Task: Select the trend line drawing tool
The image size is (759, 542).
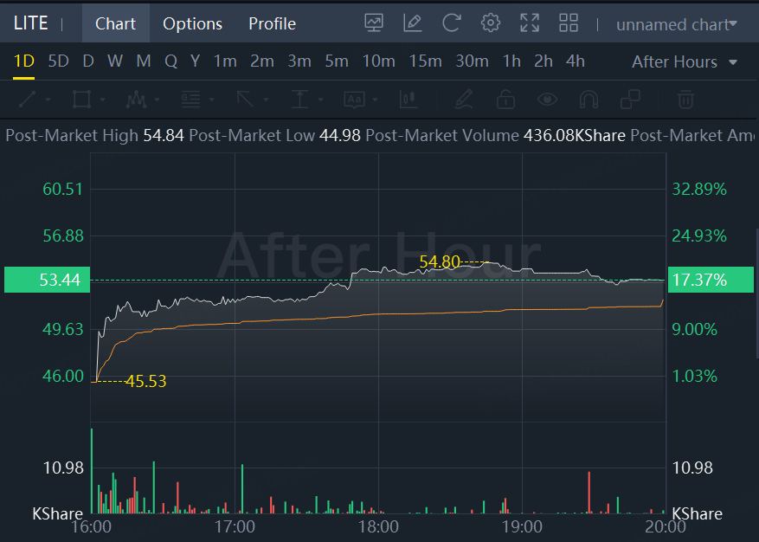Action: pyautogui.click(x=28, y=100)
